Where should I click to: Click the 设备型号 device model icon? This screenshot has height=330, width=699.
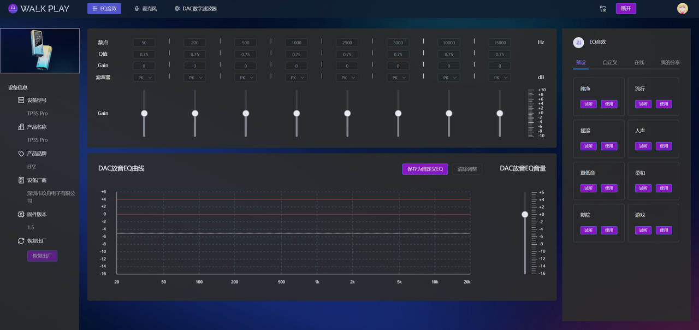click(x=21, y=101)
